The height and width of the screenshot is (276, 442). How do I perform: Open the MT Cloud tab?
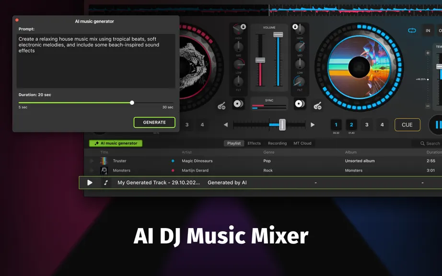click(x=302, y=143)
